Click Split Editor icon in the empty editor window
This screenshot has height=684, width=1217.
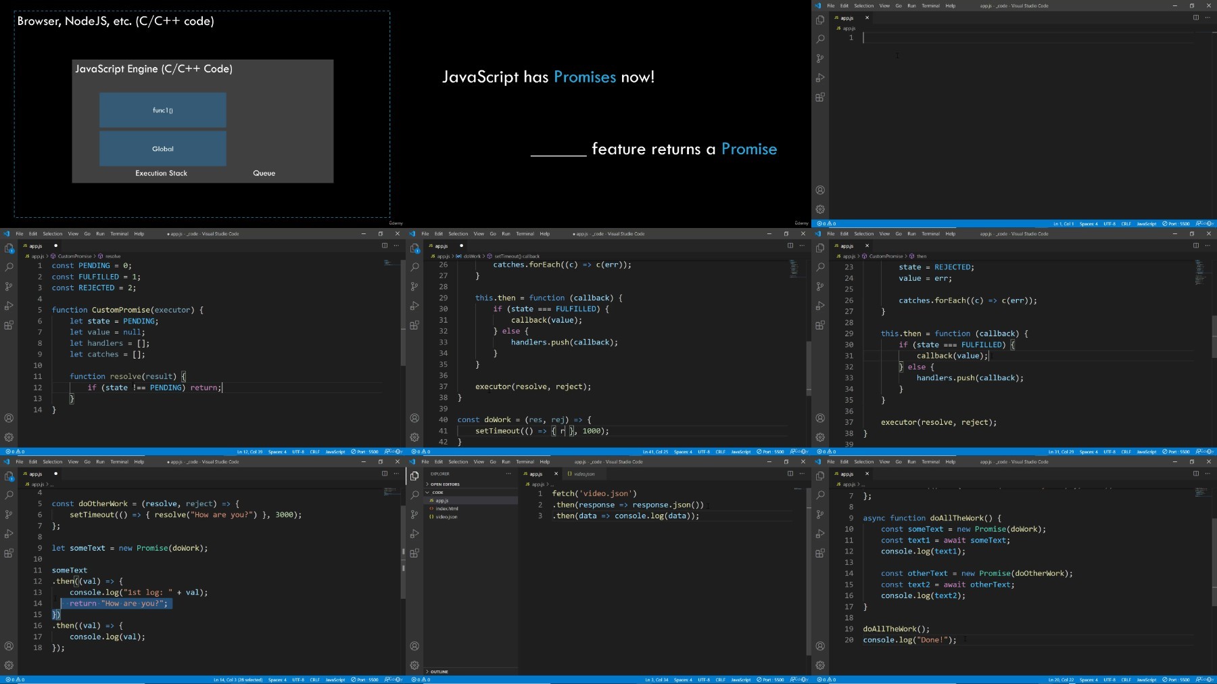coord(1195,18)
